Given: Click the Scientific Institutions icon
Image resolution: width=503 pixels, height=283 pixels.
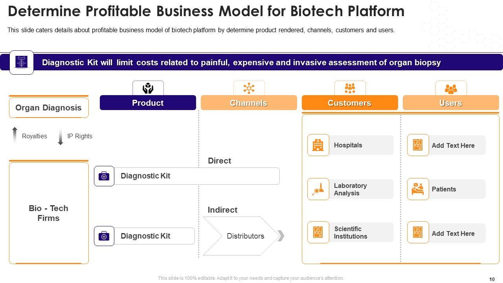Looking at the screenshot, I should pos(318,232).
